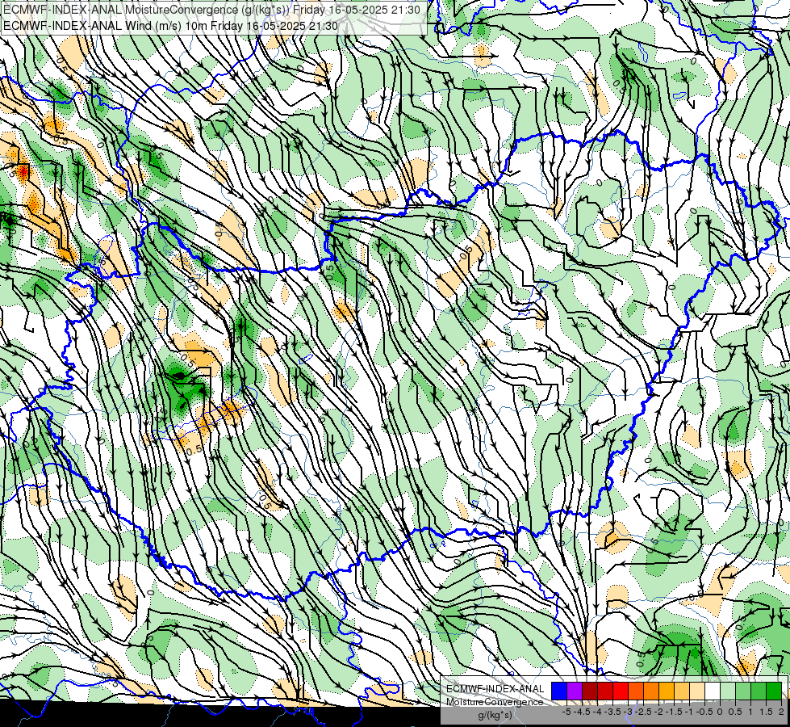Click the palest green swatch (0 to 0.5)
Image resolution: width=790 pixels, height=727 pixels.
pyautogui.click(x=728, y=691)
